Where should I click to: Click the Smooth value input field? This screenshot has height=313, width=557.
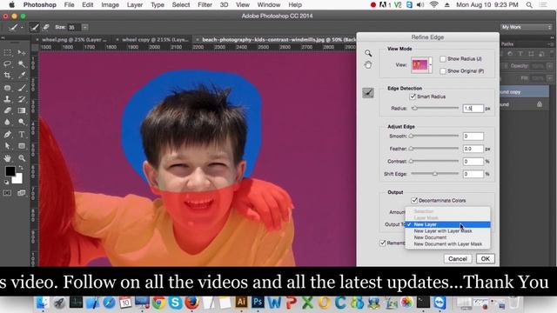click(x=473, y=137)
